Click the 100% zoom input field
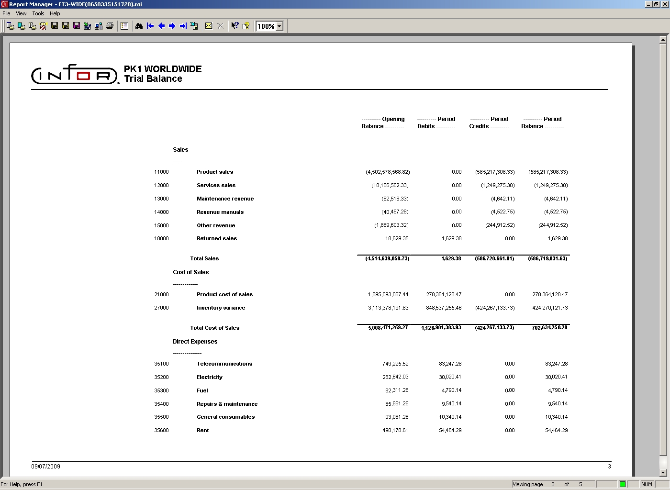Screen dimensions: 670x490 266,26
